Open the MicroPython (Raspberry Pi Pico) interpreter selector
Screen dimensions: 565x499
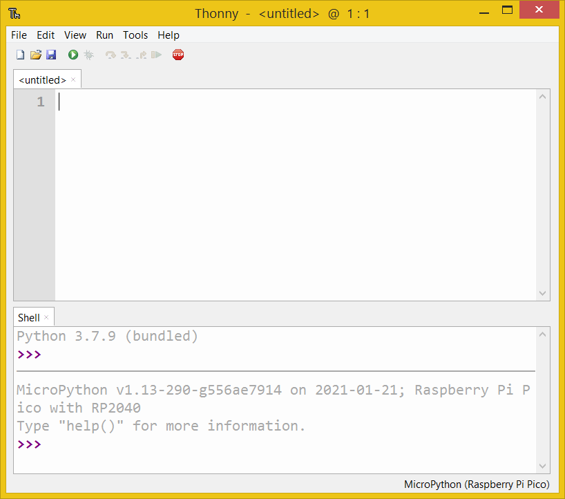point(477,484)
